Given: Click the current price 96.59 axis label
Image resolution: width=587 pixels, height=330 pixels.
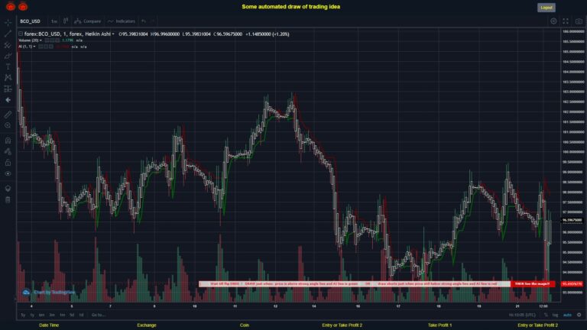Looking at the screenshot, I should 572,220.
